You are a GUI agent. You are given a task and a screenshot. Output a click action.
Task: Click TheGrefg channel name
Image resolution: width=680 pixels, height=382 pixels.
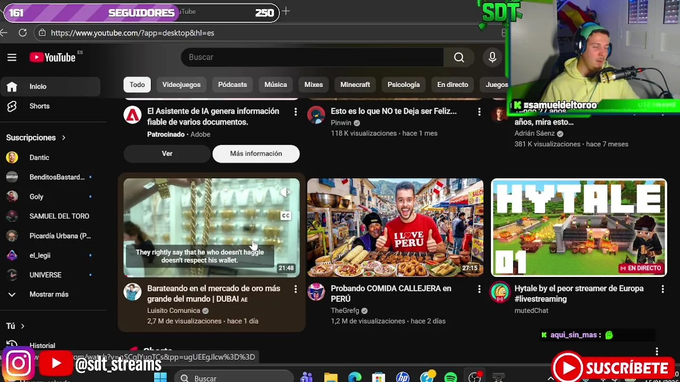pos(345,311)
